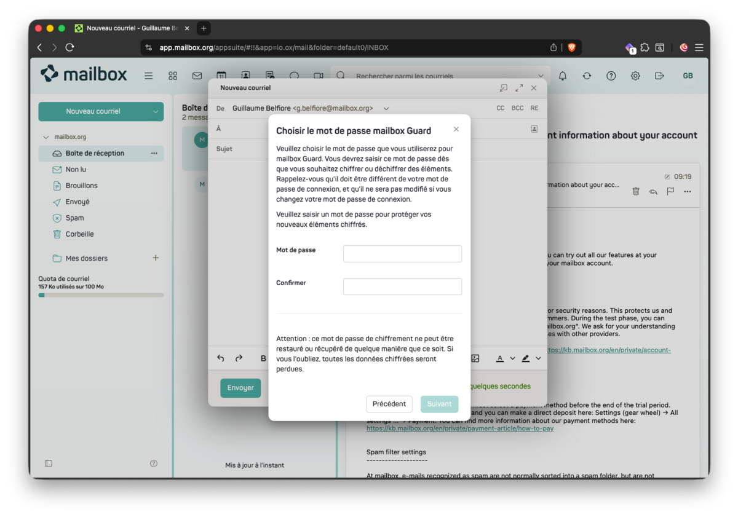Reply to the open email

point(653,191)
